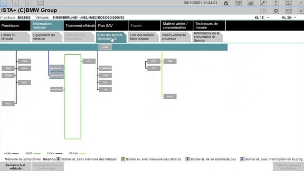Switch to Liste des boîtiers électroniques tab

[143, 37]
